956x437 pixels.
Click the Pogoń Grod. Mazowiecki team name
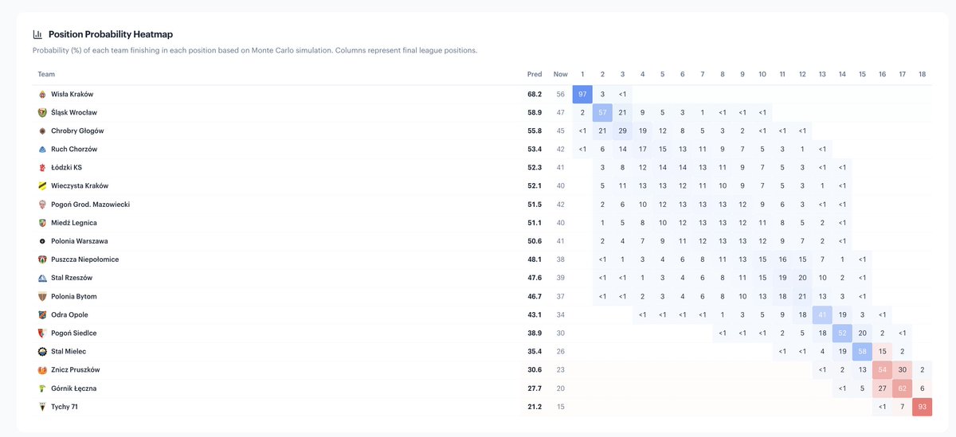[x=90, y=205]
